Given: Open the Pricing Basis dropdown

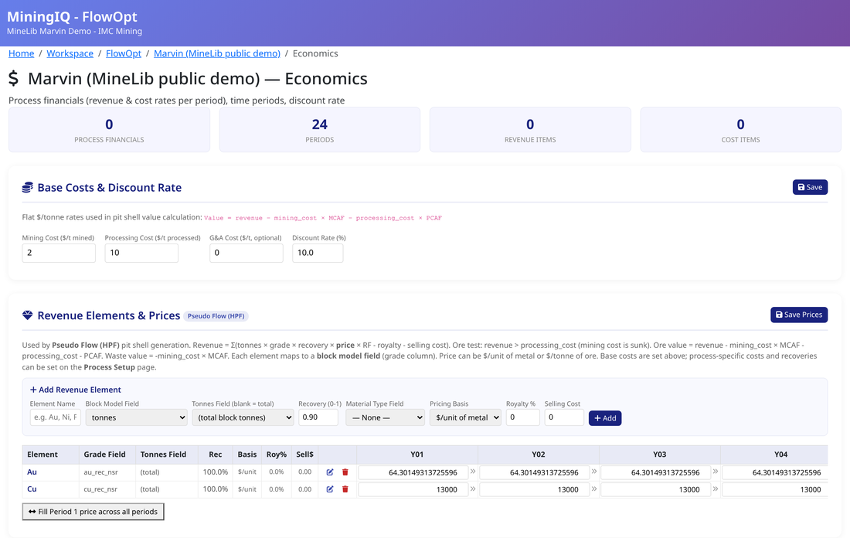Looking at the screenshot, I should 465,417.
